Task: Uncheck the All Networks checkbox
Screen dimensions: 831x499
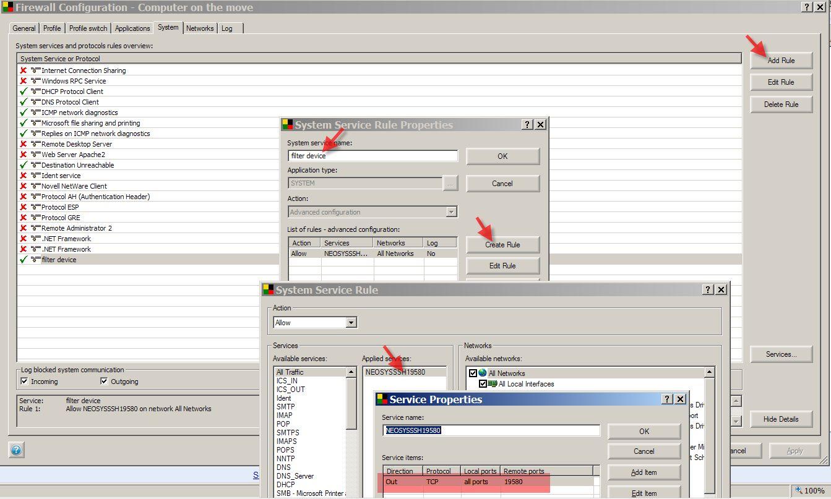Action: tap(473, 373)
